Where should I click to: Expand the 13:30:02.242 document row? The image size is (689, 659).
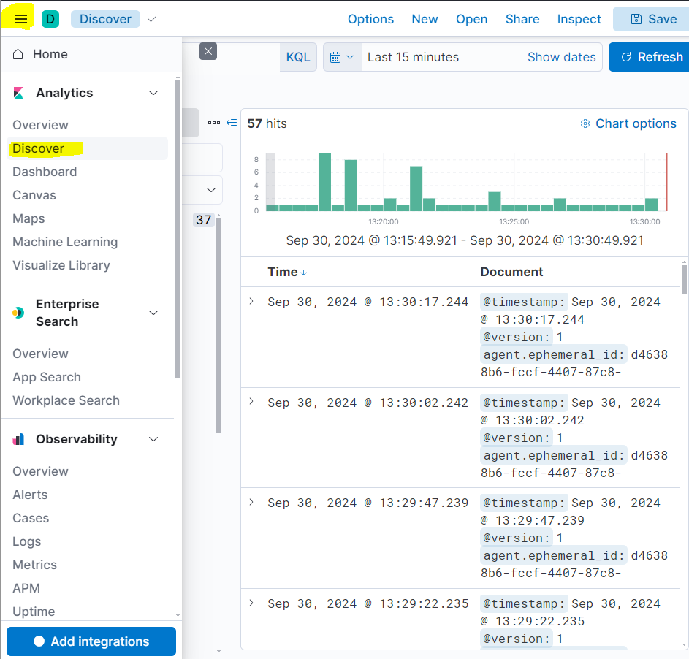click(x=251, y=402)
